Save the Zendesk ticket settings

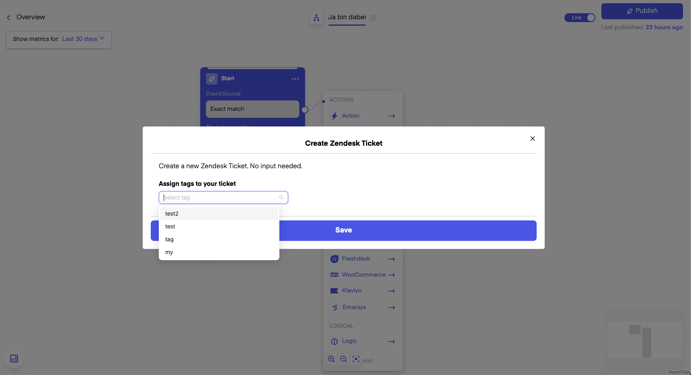click(408, 230)
